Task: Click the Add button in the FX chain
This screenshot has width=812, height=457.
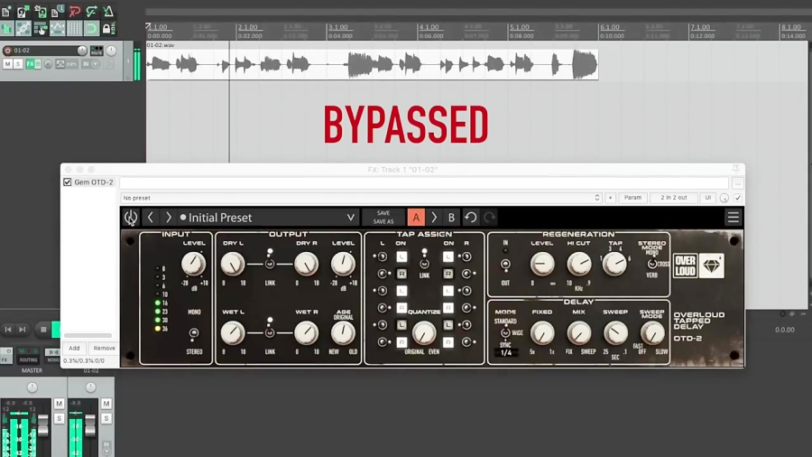Action: (x=74, y=349)
